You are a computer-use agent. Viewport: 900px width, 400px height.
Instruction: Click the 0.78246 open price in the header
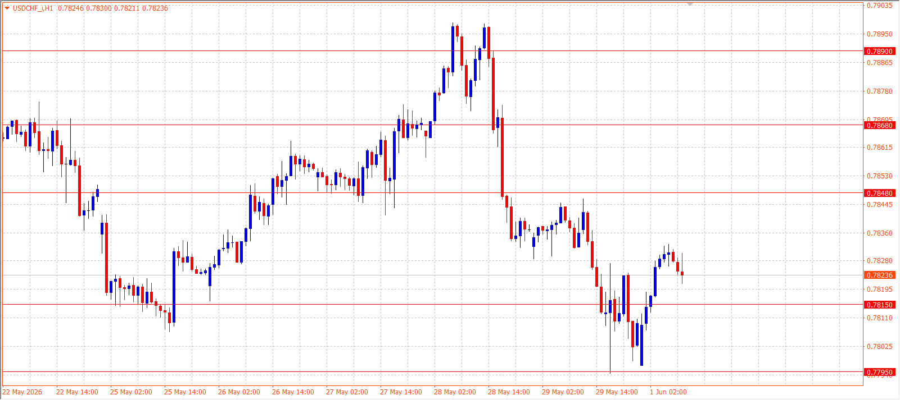pyautogui.click(x=70, y=8)
